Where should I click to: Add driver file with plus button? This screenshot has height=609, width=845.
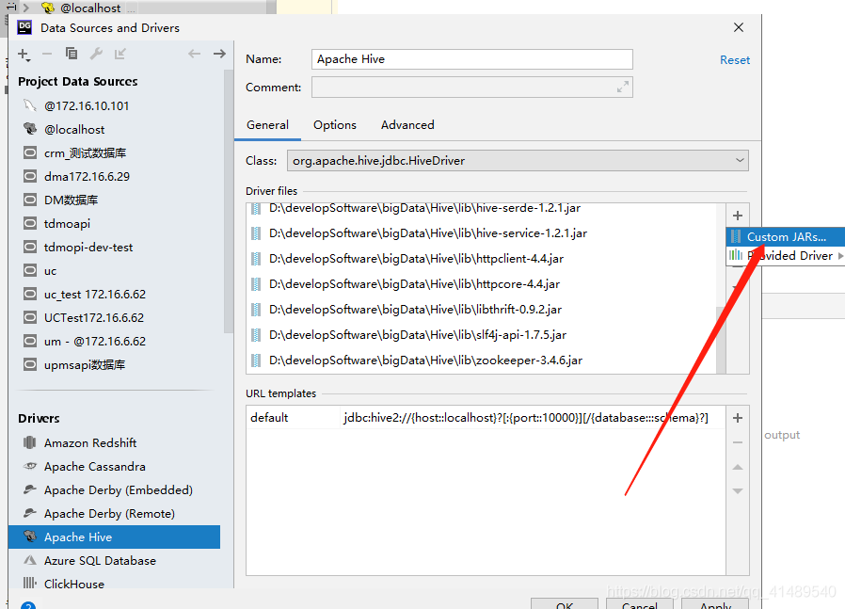coord(738,216)
